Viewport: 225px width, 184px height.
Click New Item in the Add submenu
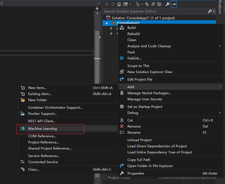coord(37,88)
